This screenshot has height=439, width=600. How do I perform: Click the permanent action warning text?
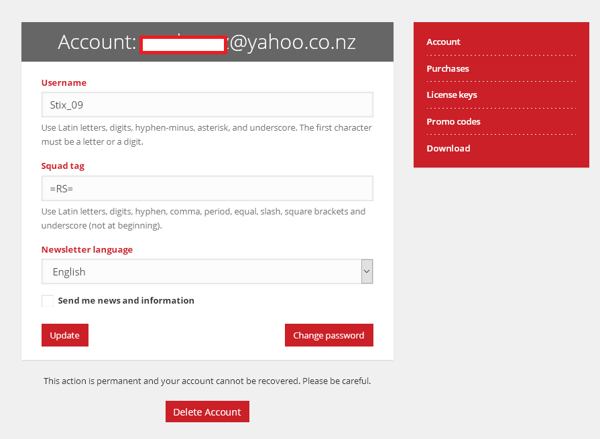pyautogui.click(x=207, y=381)
